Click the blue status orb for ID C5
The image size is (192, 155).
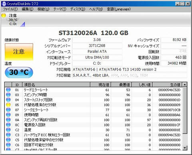pos(8,140)
